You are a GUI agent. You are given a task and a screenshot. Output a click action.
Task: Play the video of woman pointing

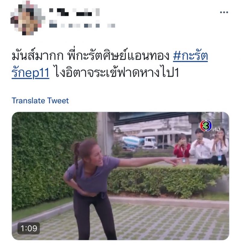[120, 176]
